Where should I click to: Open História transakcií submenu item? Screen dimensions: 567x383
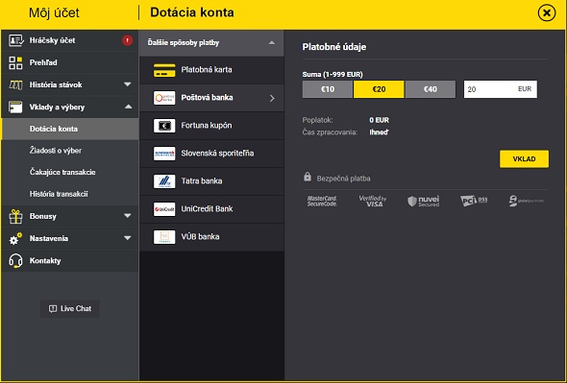click(x=70, y=194)
